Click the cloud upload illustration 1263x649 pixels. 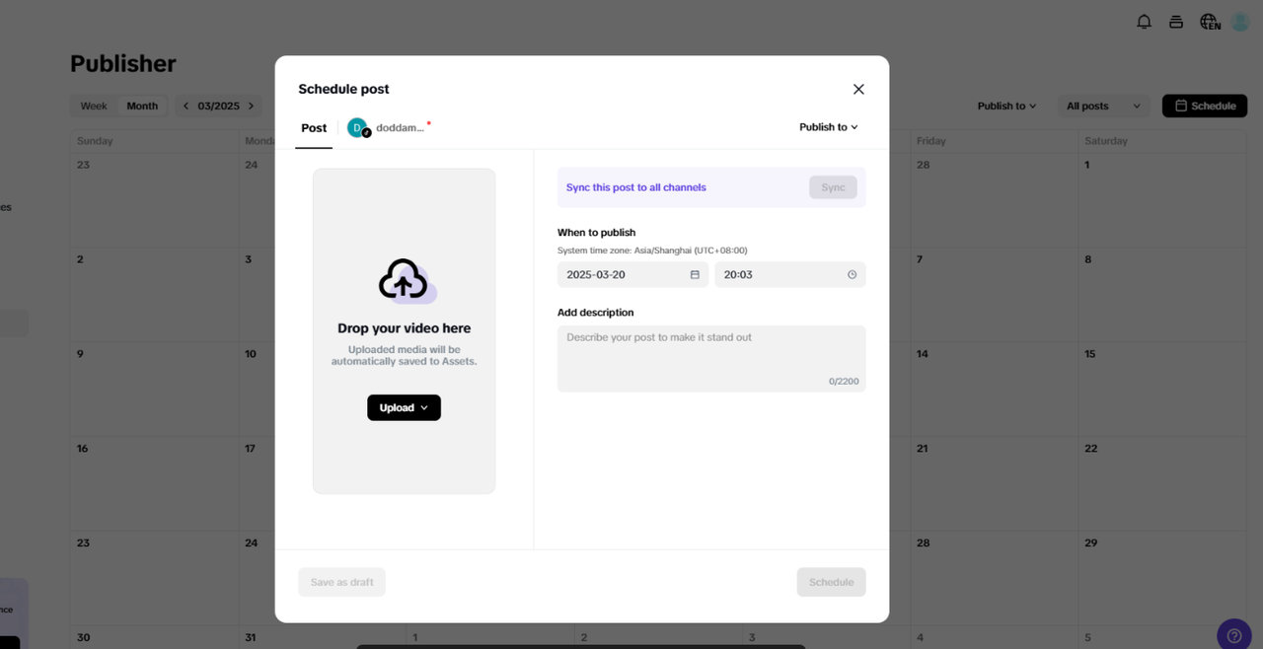[404, 280]
